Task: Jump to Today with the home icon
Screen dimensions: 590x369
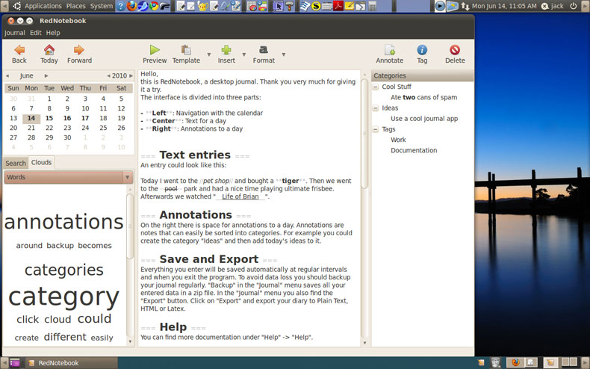Action: point(49,50)
